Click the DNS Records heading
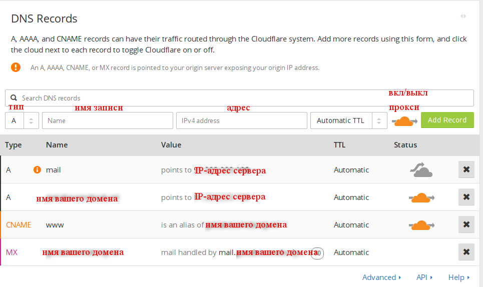 [x=44, y=19]
